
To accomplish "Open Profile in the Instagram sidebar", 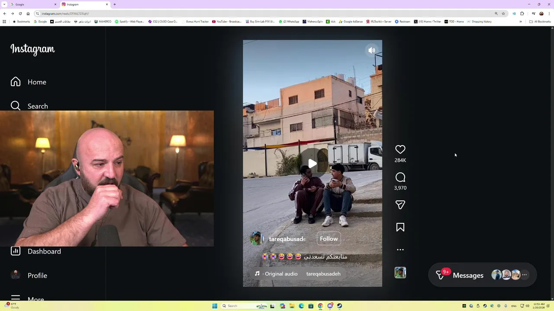I will click(29, 276).
